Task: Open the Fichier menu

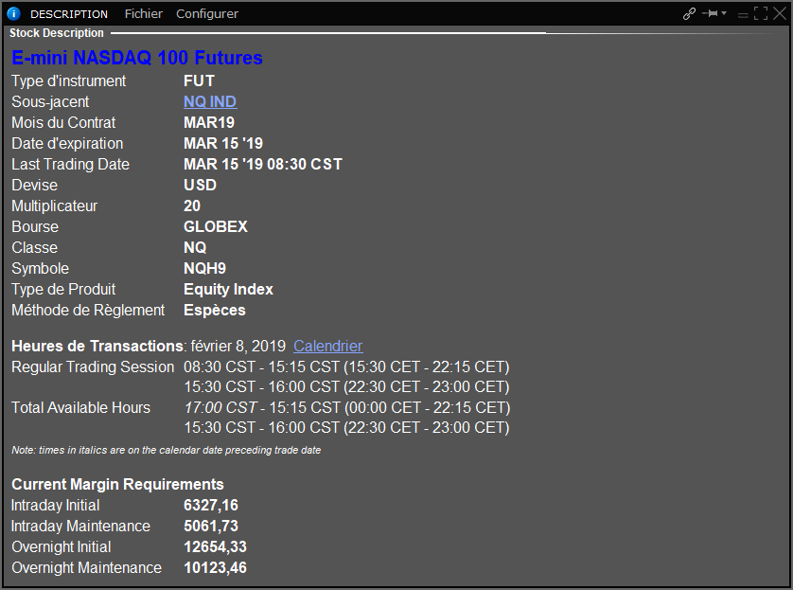Action: [144, 13]
